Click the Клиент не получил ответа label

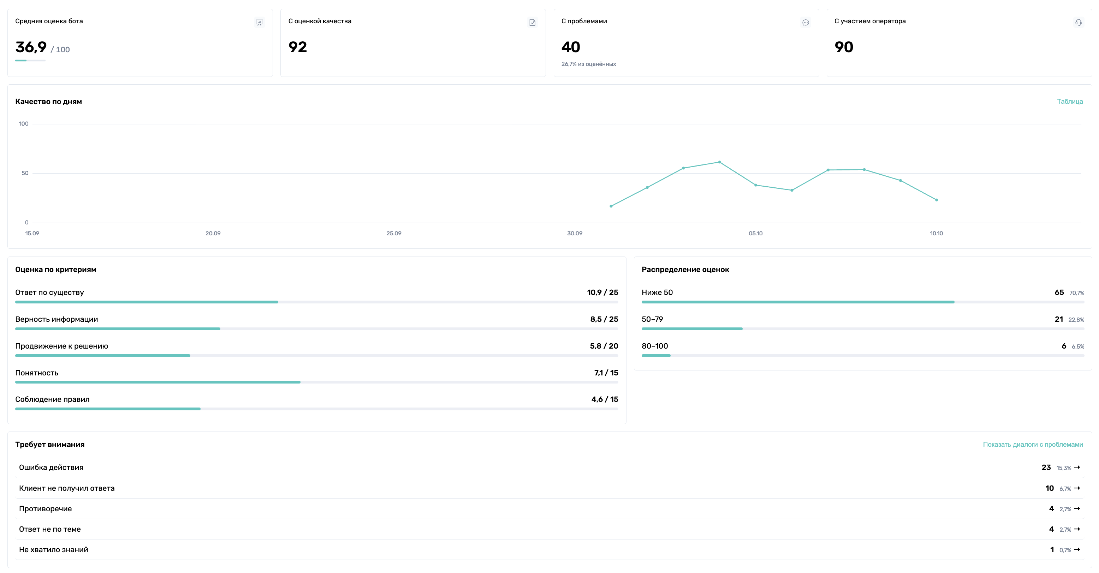pos(66,488)
